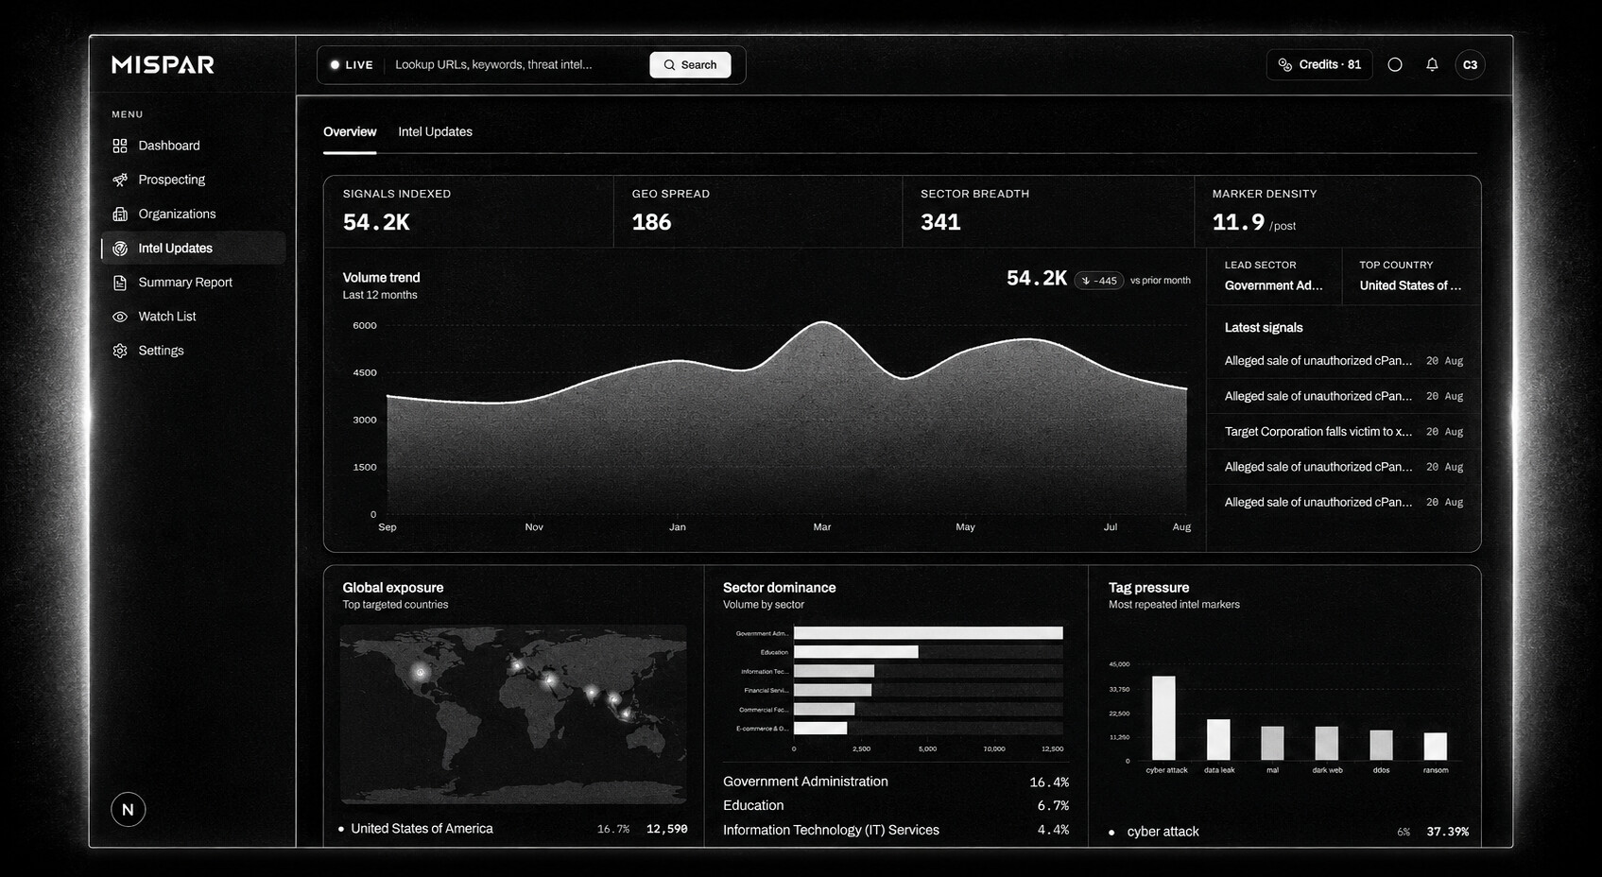Screen dimensions: 1602x877
Task: Click United States of America row
Action: pyautogui.click(x=514, y=829)
